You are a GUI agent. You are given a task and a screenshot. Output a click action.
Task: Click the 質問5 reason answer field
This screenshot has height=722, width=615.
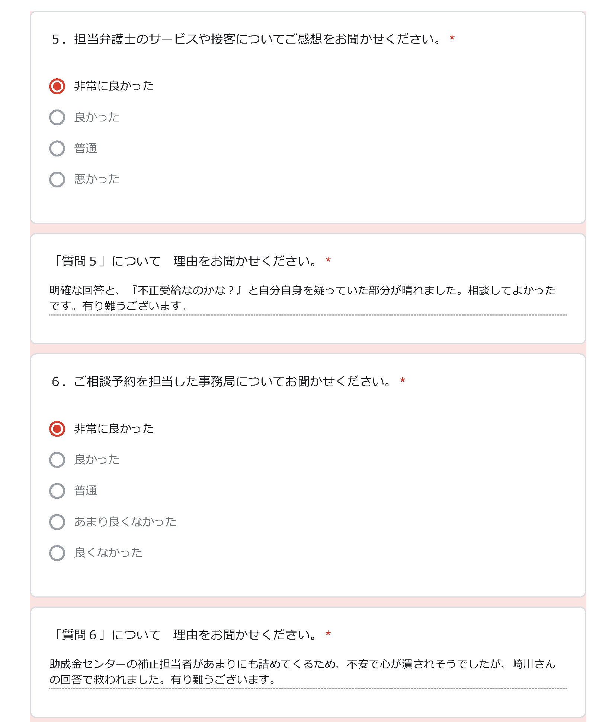click(308, 298)
